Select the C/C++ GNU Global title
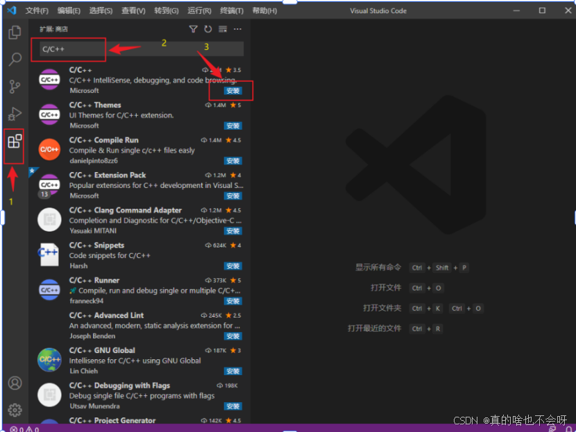This screenshot has height=432, width=576. click(x=102, y=350)
